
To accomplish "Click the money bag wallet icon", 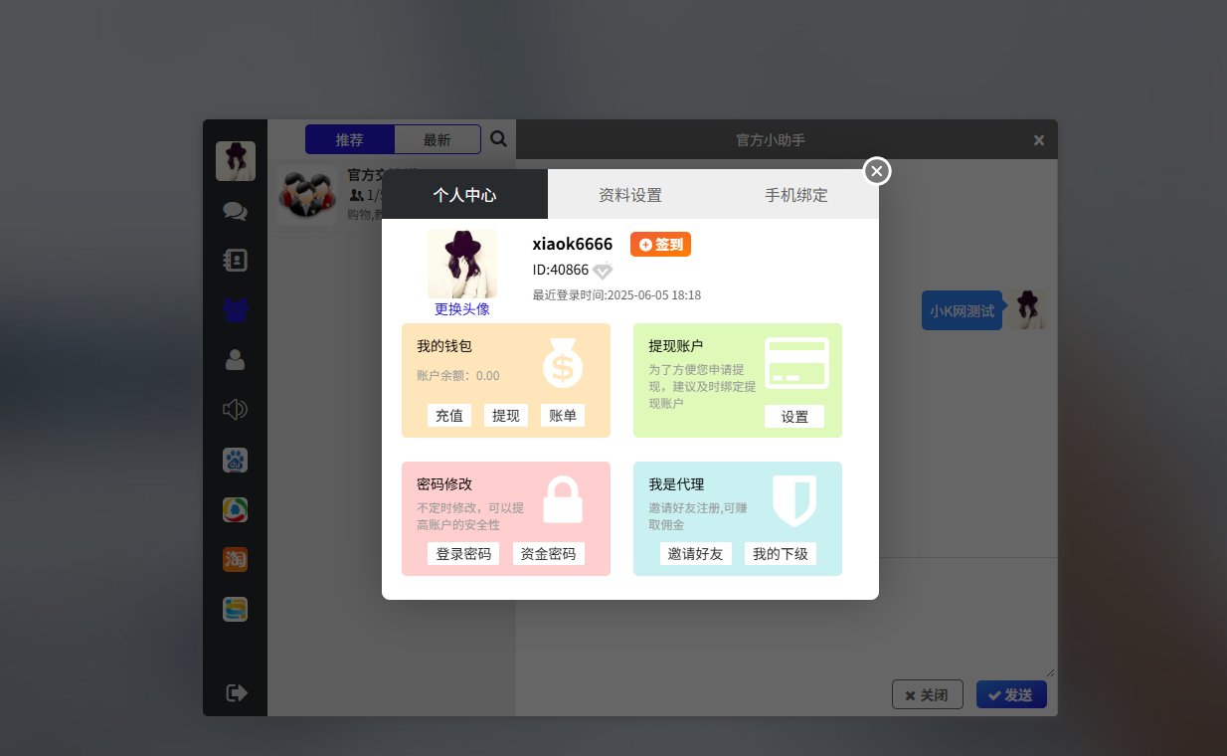I will tap(562, 363).
